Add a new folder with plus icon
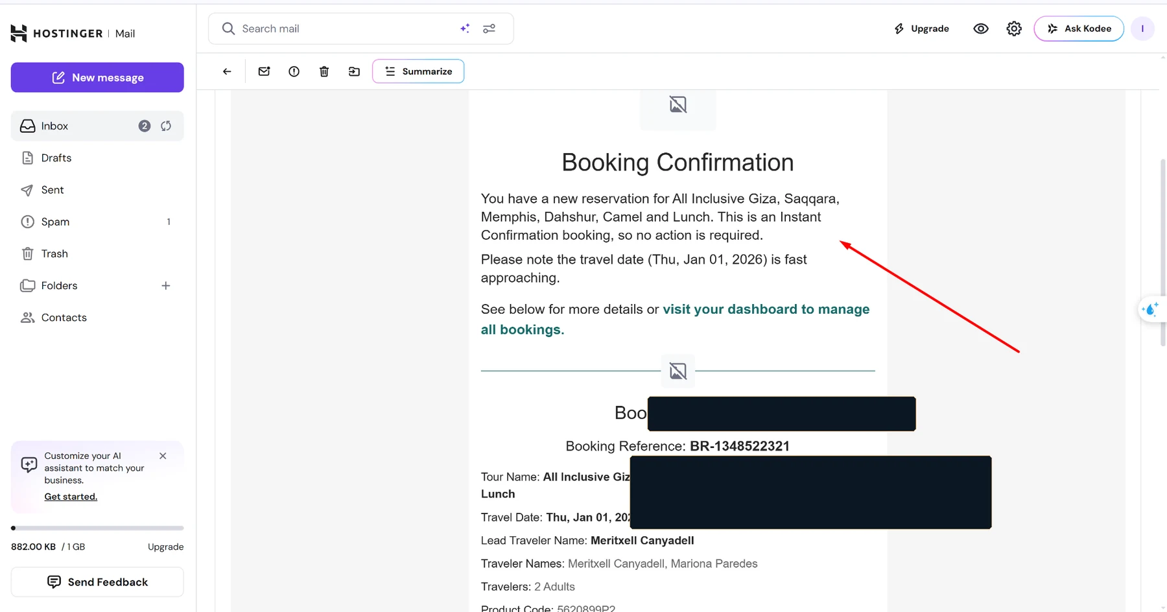Image resolution: width=1167 pixels, height=612 pixels. (x=166, y=285)
